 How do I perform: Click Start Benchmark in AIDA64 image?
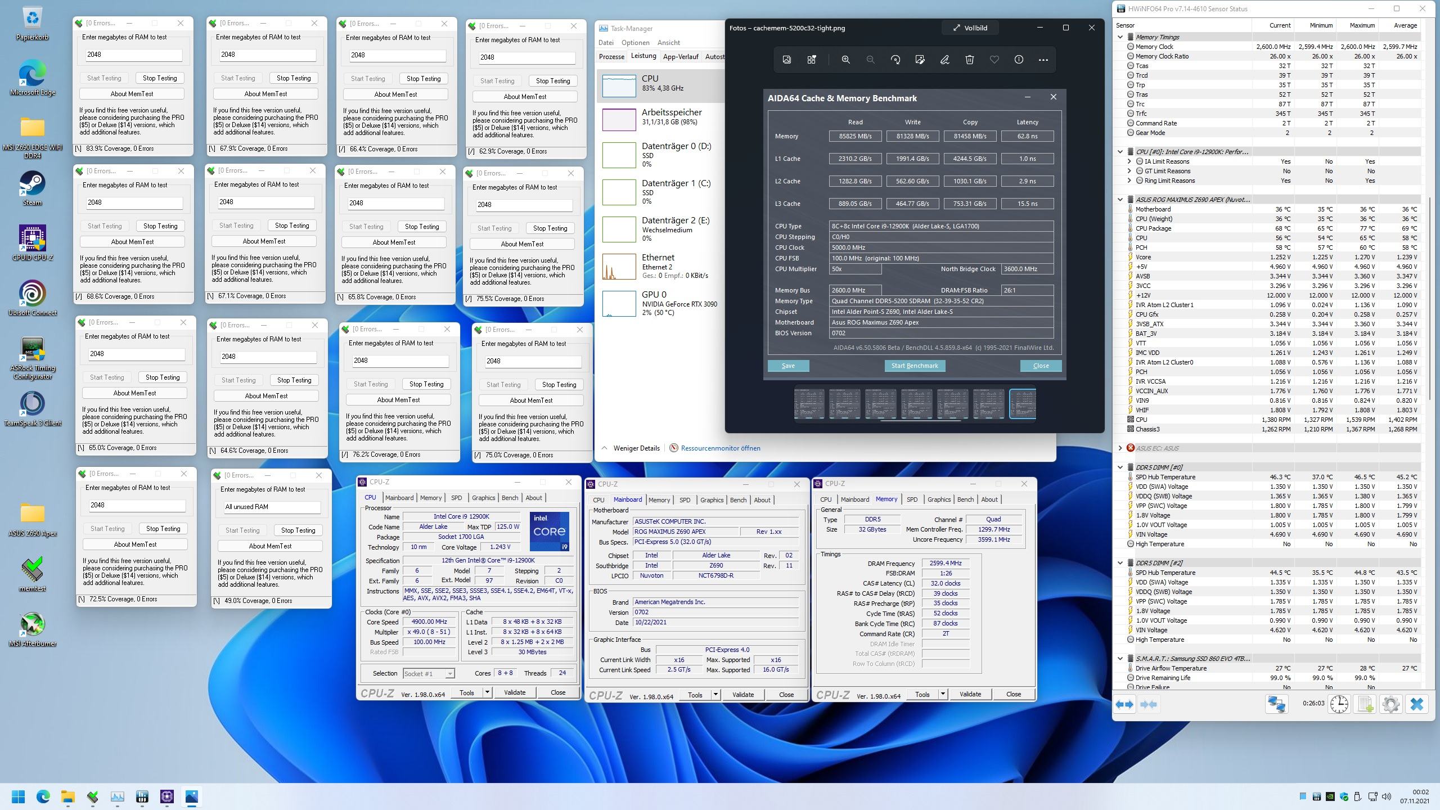[x=915, y=366]
